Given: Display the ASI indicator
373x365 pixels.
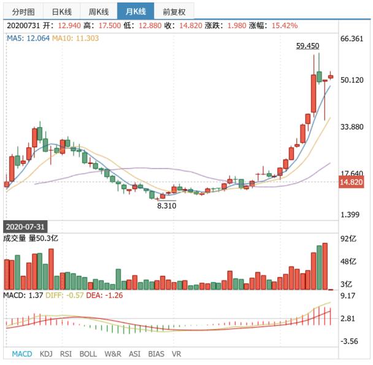Looking at the screenshot, I should point(135,354).
